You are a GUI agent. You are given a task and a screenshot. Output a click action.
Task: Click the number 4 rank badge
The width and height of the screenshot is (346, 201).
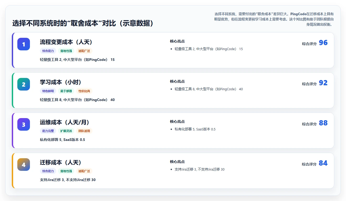24,165
